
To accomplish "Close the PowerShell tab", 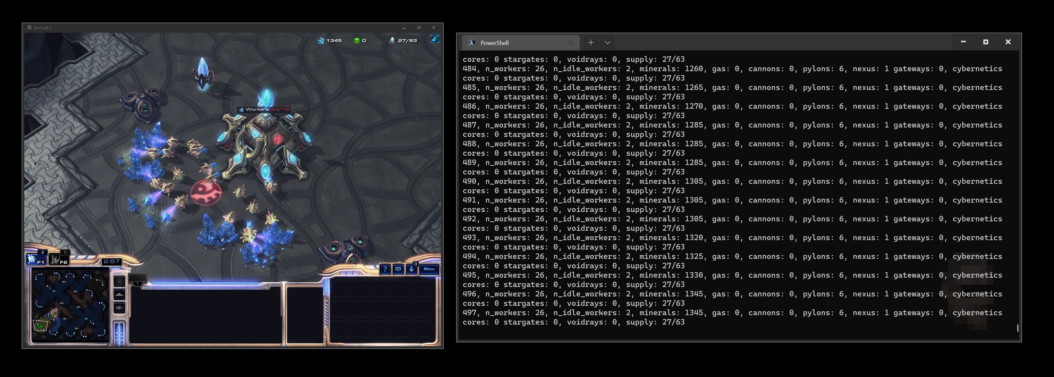I will point(570,42).
